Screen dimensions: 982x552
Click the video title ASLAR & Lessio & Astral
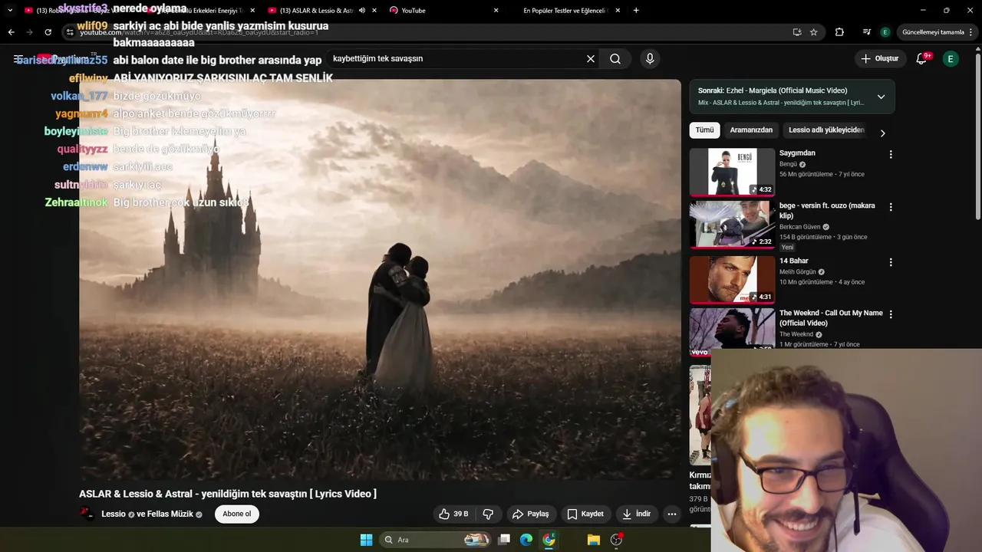[x=228, y=494]
